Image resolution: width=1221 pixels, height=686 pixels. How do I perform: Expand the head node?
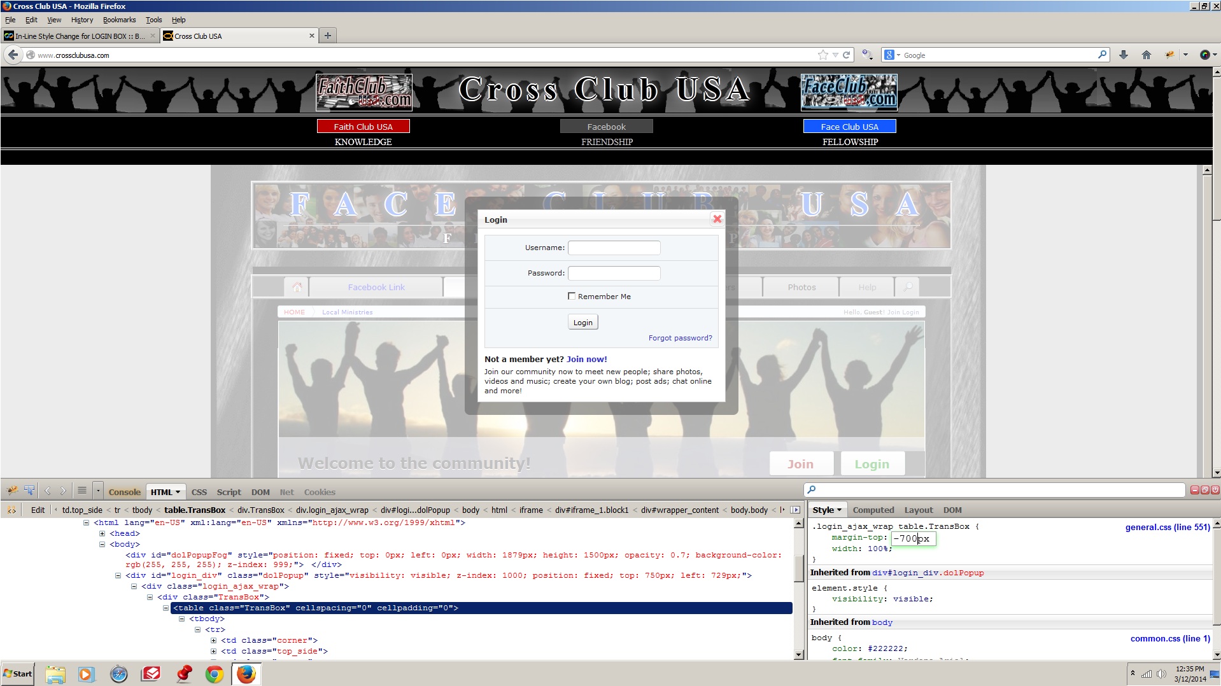[102, 533]
